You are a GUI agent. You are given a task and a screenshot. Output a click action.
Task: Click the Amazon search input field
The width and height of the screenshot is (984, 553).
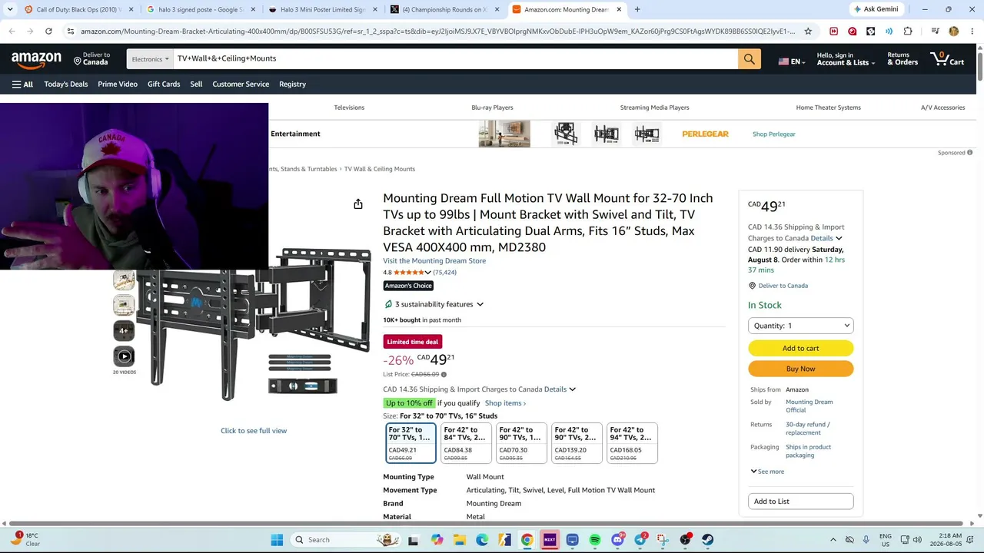455,59
